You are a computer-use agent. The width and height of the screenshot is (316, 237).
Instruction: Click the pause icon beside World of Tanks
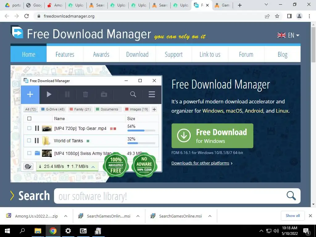(x=37, y=140)
